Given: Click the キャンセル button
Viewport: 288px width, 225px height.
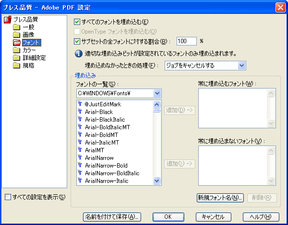Looking at the screenshot, I should coord(214,217).
